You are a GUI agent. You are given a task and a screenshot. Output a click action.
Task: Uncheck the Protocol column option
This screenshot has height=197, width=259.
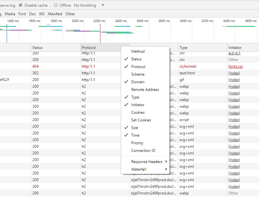tap(138, 67)
